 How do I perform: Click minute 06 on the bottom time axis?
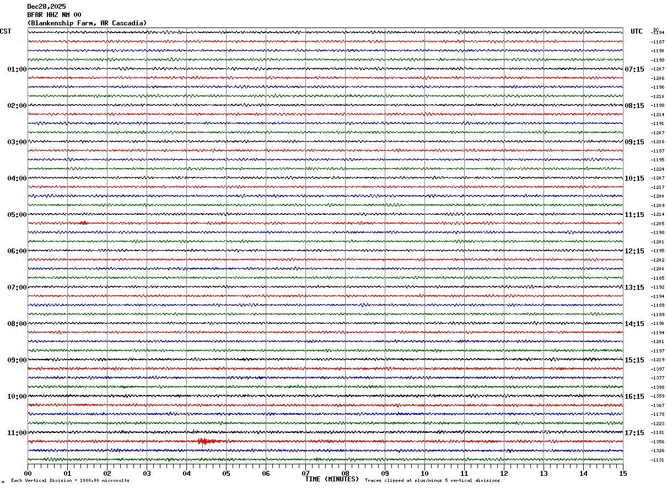click(266, 473)
